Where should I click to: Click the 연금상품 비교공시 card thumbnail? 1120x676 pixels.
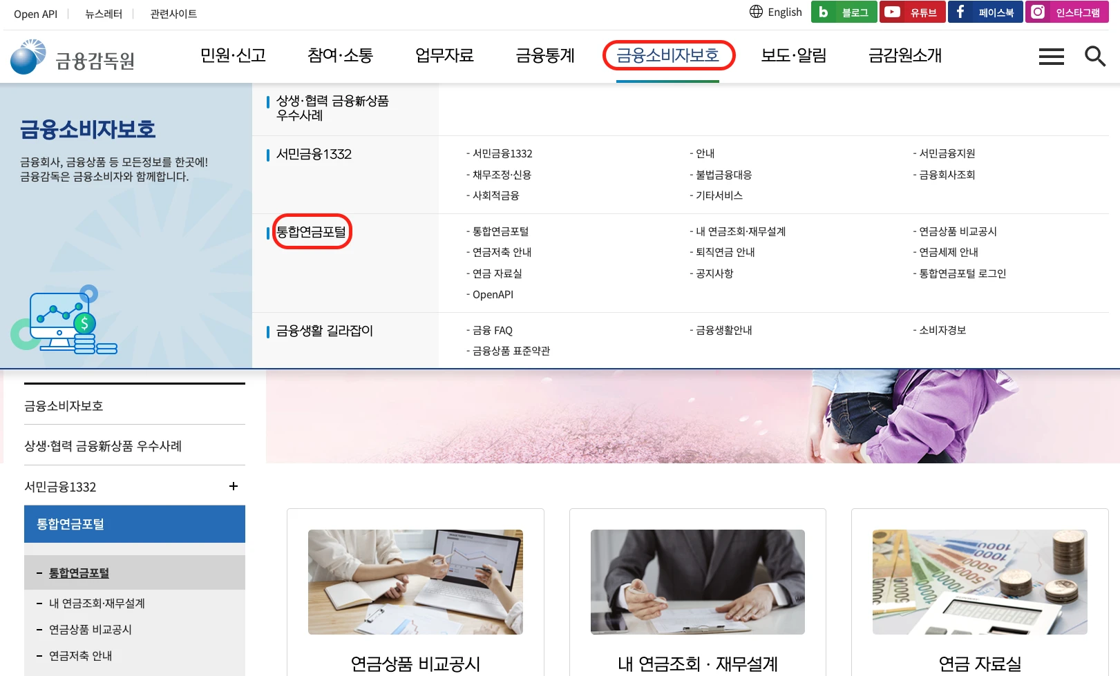click(x=415, y=582)
